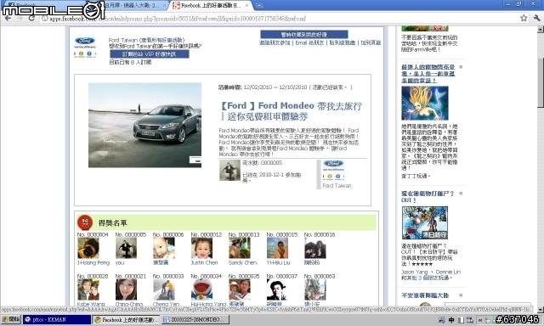This screenshot has width=544, height=326.
Task: Click the forward navigation arrow
Action: tap(20, 19)
